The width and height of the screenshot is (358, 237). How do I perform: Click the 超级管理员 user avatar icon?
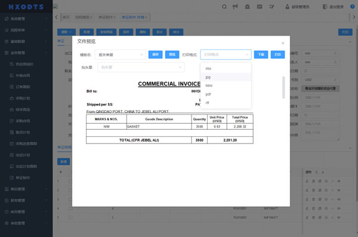click(x=287, y=7)
